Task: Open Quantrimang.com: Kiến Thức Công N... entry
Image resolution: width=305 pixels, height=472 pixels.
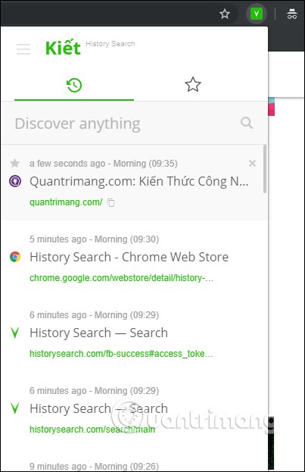Action: [139, 182]
